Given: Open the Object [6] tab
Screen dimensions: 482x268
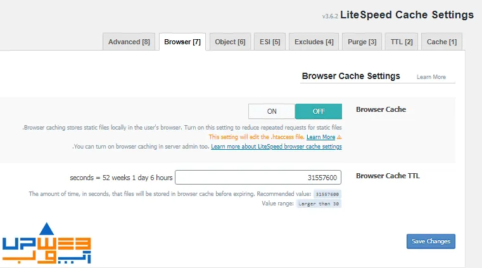Looking at the screenshot, I should click(x=230, y=42).
